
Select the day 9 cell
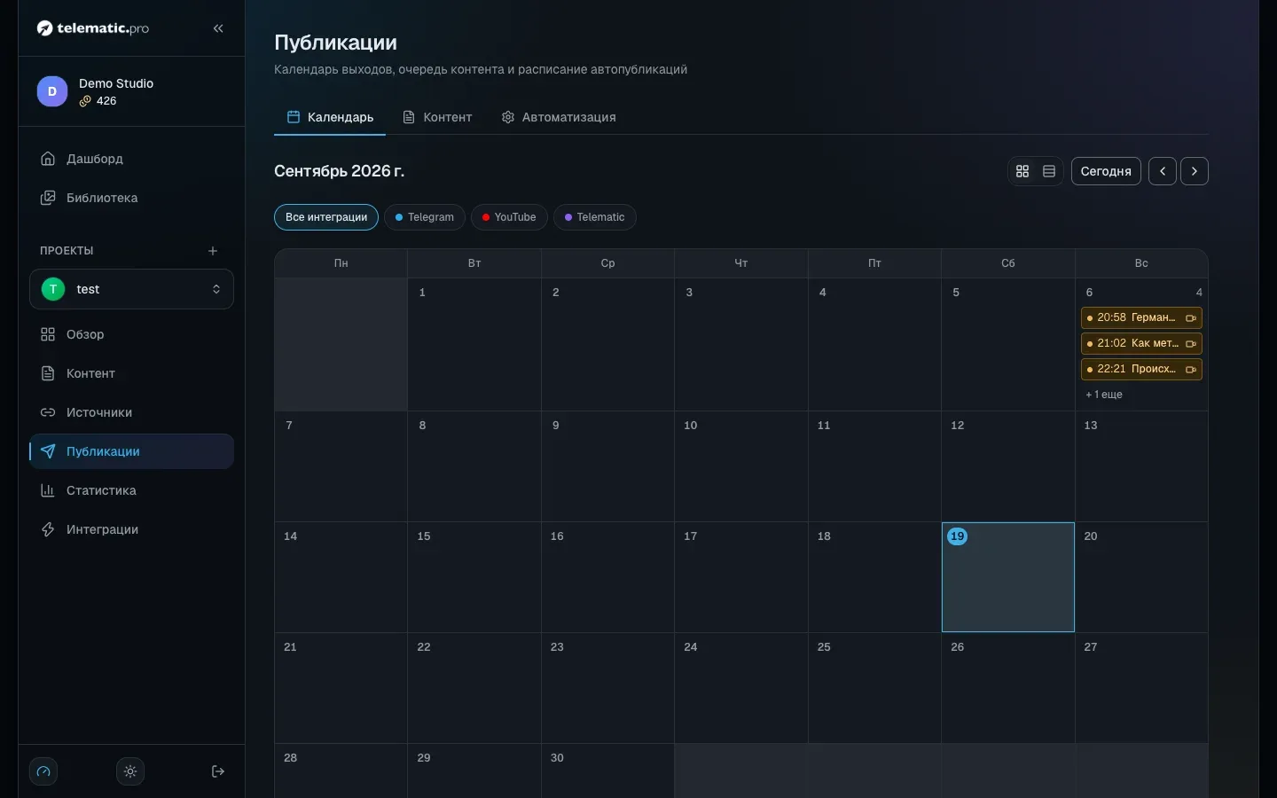tap(607, 466)
